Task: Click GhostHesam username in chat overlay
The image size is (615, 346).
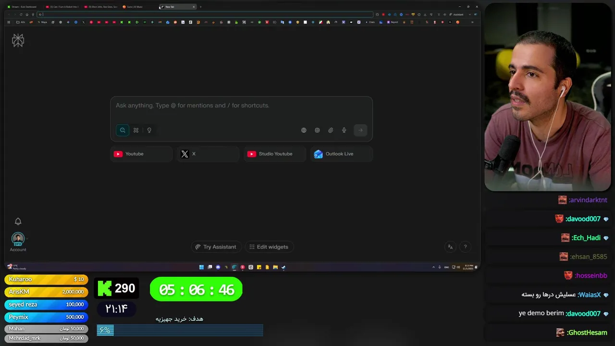Action: click(x=587, y=333)
